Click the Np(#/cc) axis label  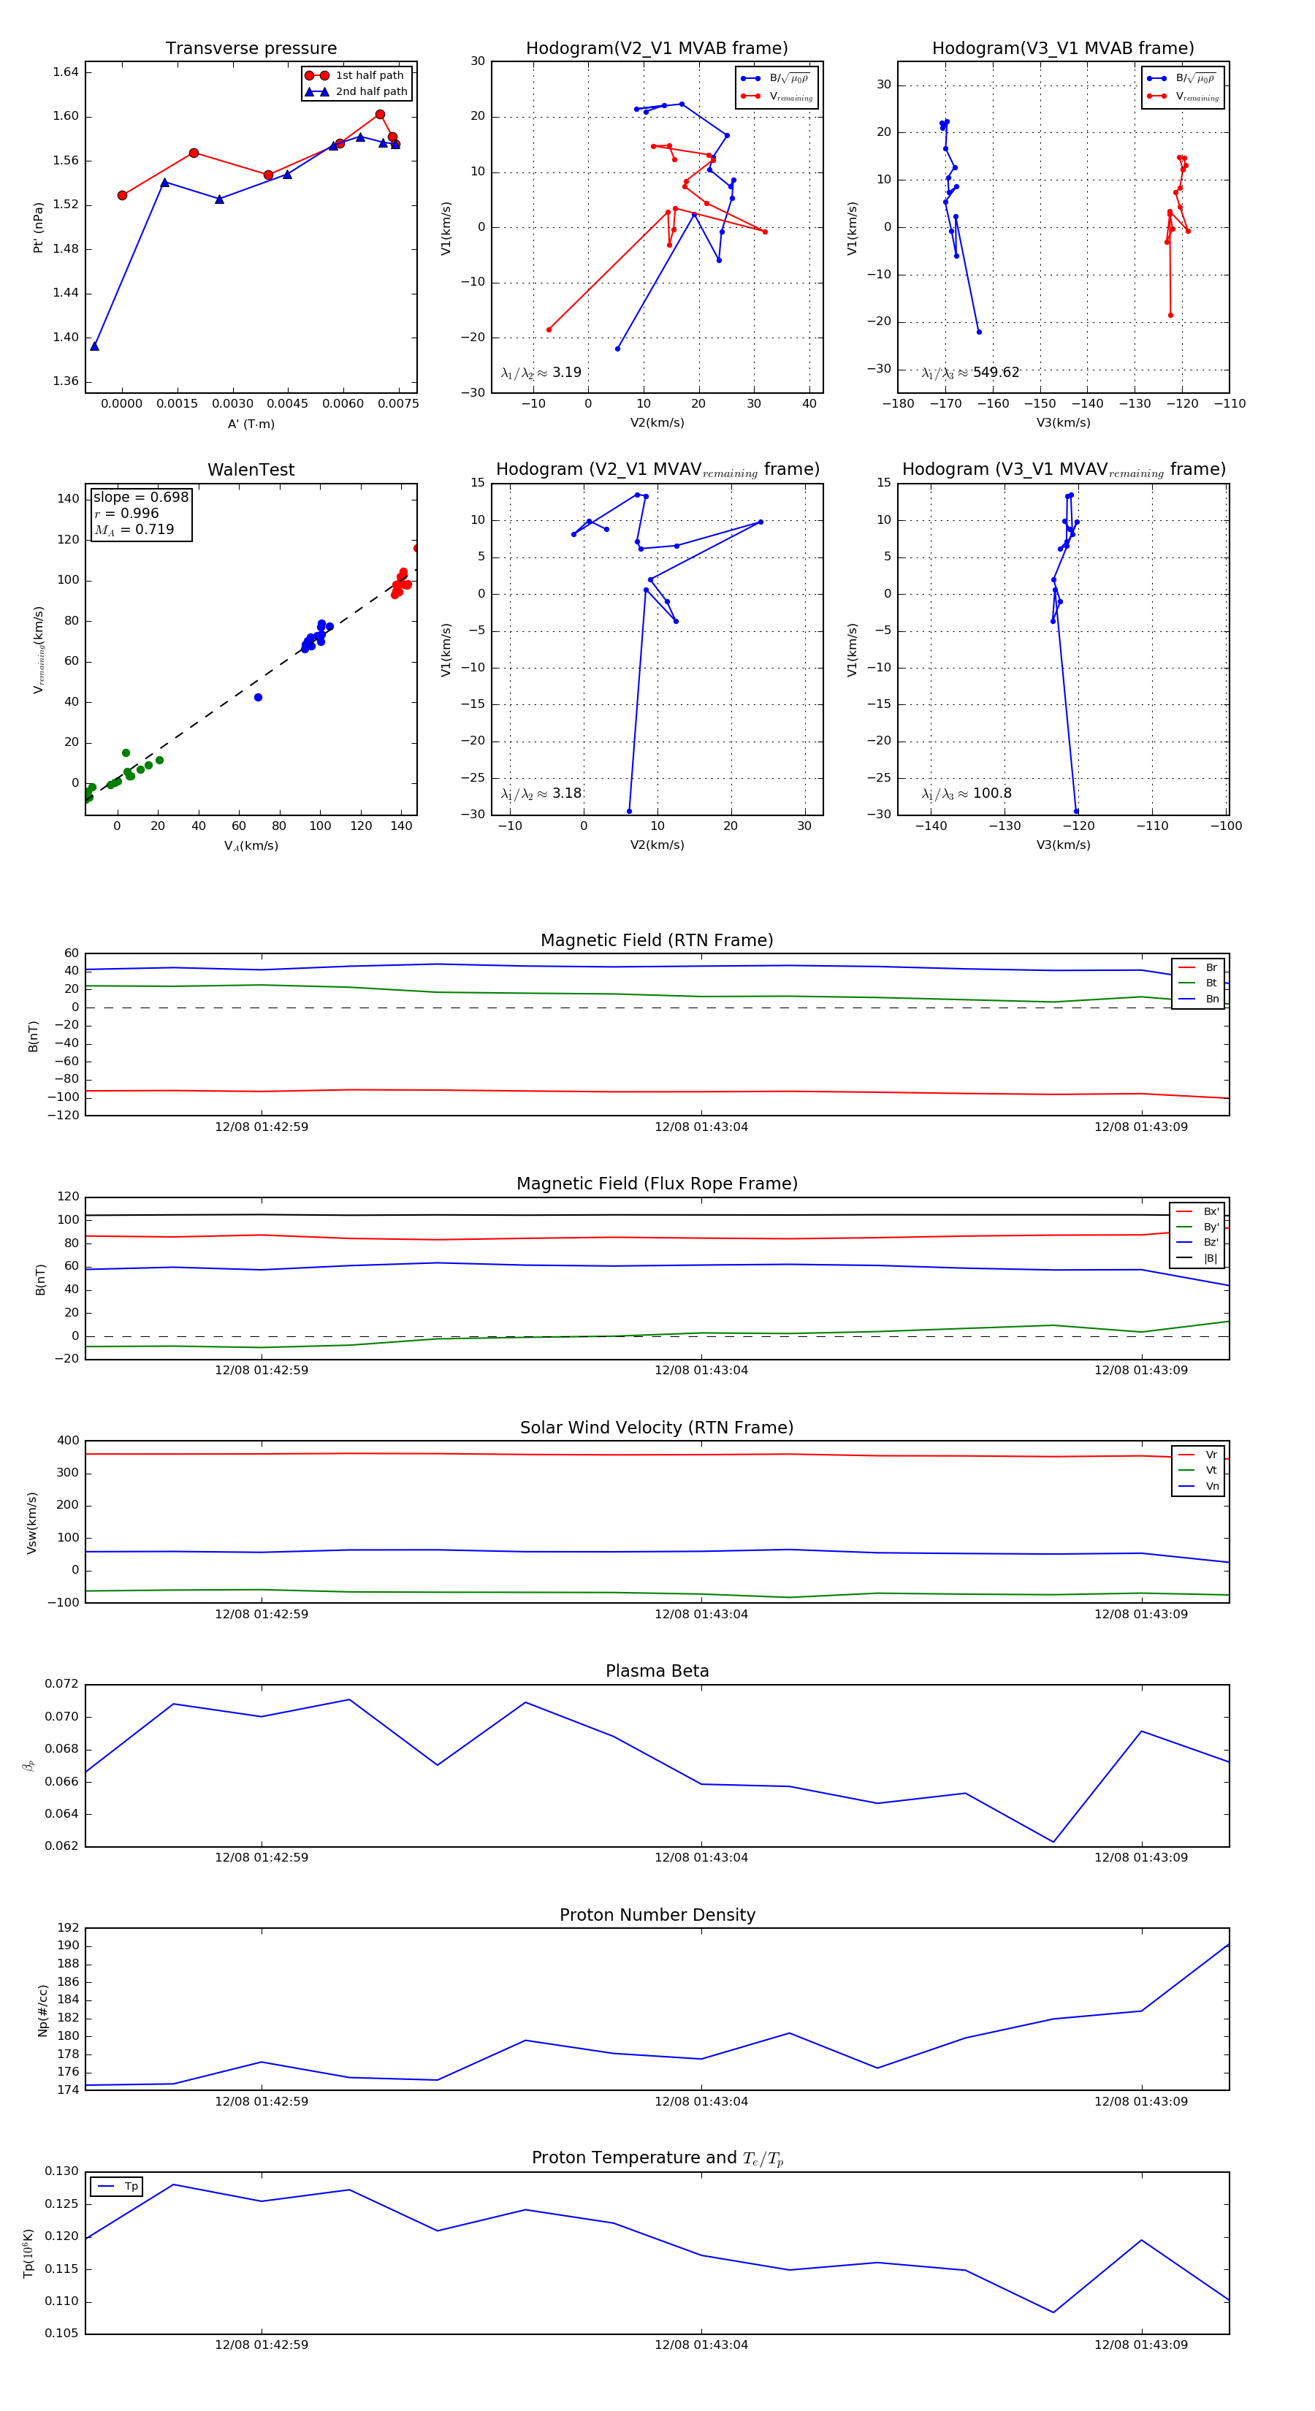tap(42, 2009)
